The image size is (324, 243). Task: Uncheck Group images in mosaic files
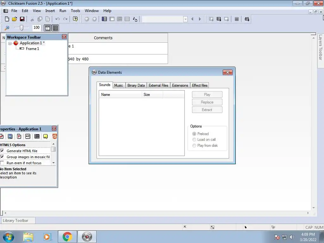point(2,157)
